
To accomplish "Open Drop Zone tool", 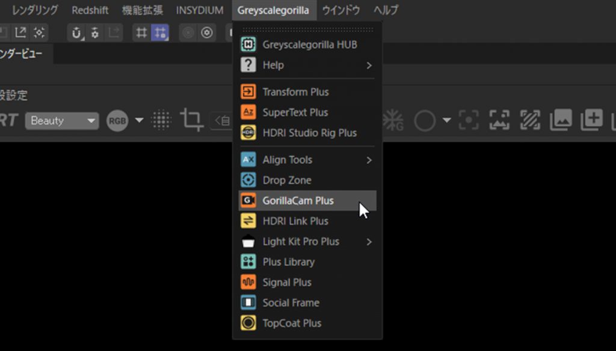I will (x=286, y=180).
